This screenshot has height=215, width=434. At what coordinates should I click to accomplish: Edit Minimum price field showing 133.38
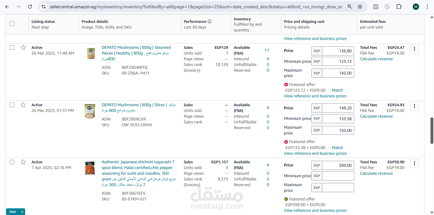(x=338, y=119)
